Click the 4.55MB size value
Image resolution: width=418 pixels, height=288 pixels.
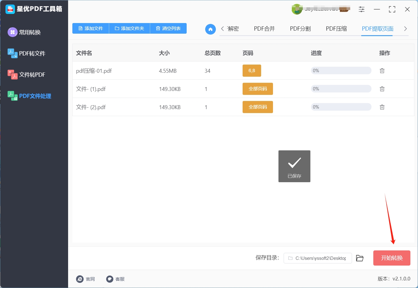coord(168,71)
